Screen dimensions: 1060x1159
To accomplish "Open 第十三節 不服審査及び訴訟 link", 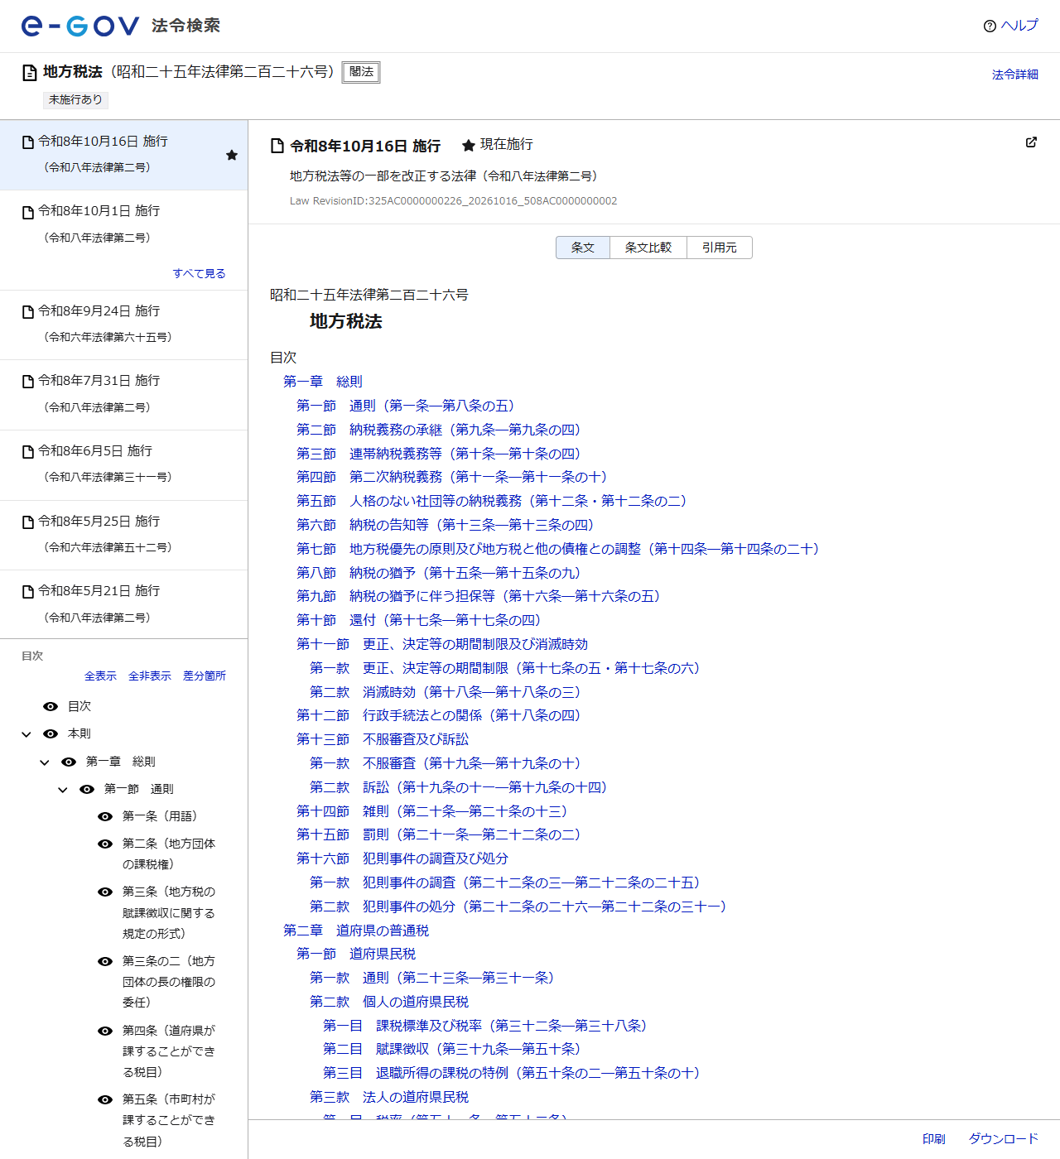I will click(x=383, y=739).
